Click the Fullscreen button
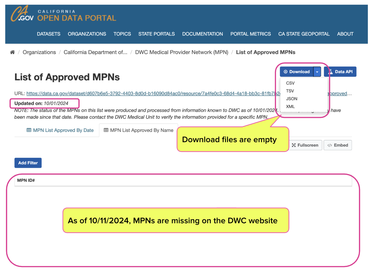The height and width of the screenshot is (273, 370). (x=305, y=145)
